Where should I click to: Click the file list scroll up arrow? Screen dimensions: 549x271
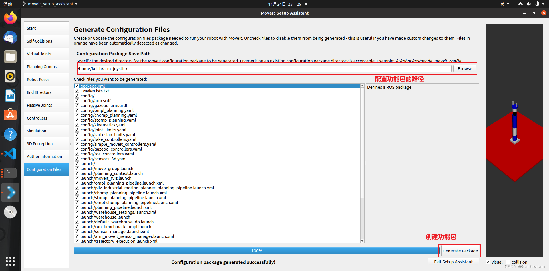coord(362,86)
